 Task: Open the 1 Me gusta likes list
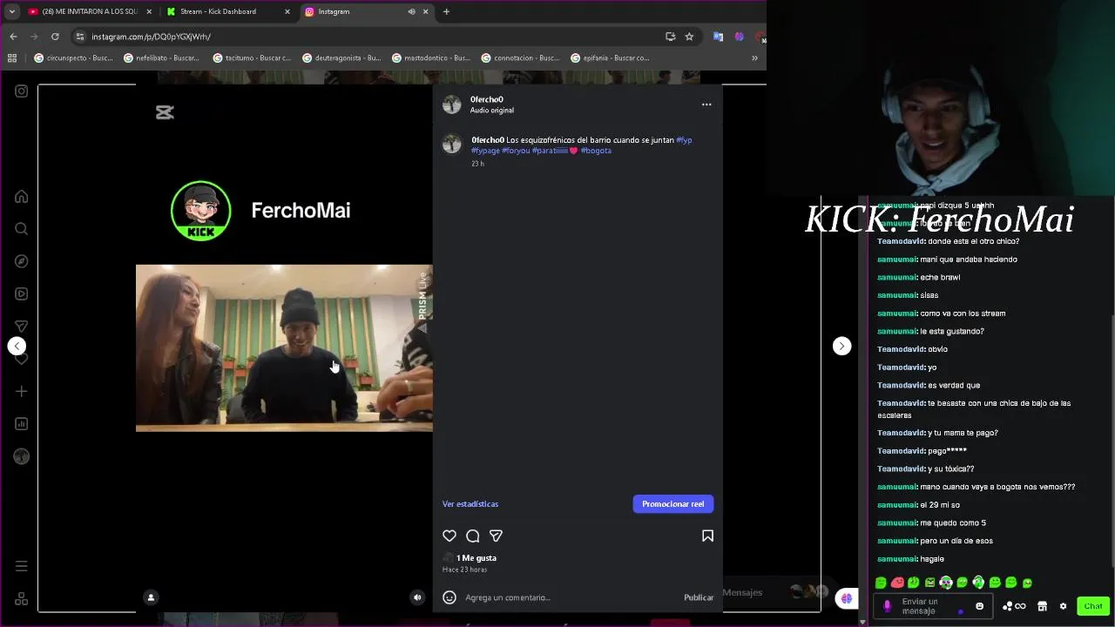pos(476,558)
